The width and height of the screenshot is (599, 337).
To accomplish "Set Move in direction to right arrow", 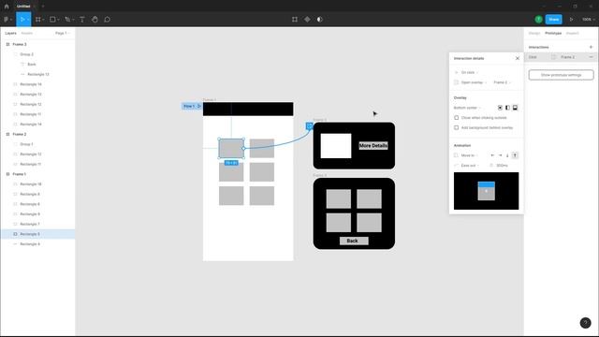I will point(500,155).
